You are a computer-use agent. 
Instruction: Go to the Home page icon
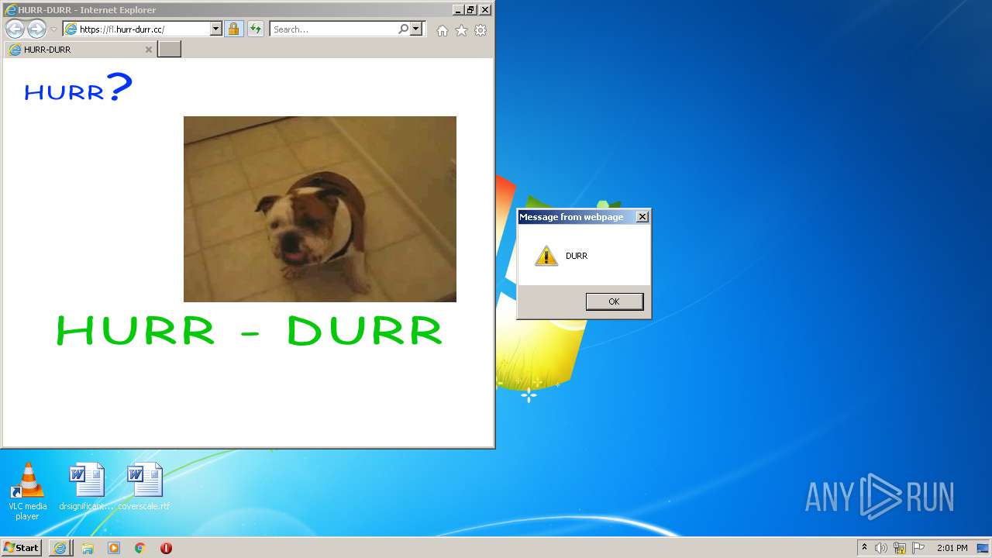[x=442, y=30]
